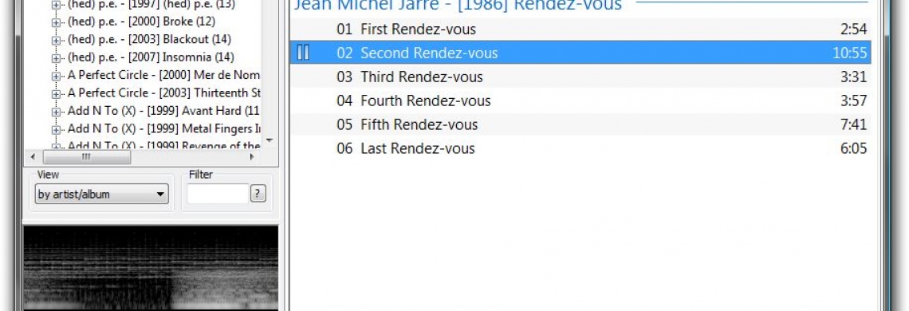Expand A Perfect Circle Mer de Noms node
Image resolution: width=909 pixels, height=311 pixels.
pos(57,76)
